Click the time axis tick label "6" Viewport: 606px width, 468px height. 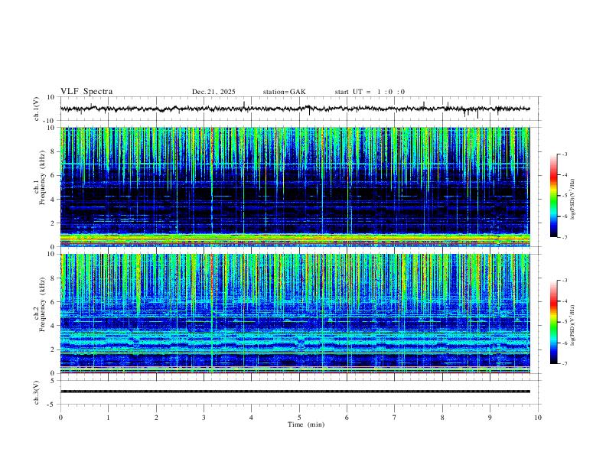pyautogui.click(x=347, y=418)
